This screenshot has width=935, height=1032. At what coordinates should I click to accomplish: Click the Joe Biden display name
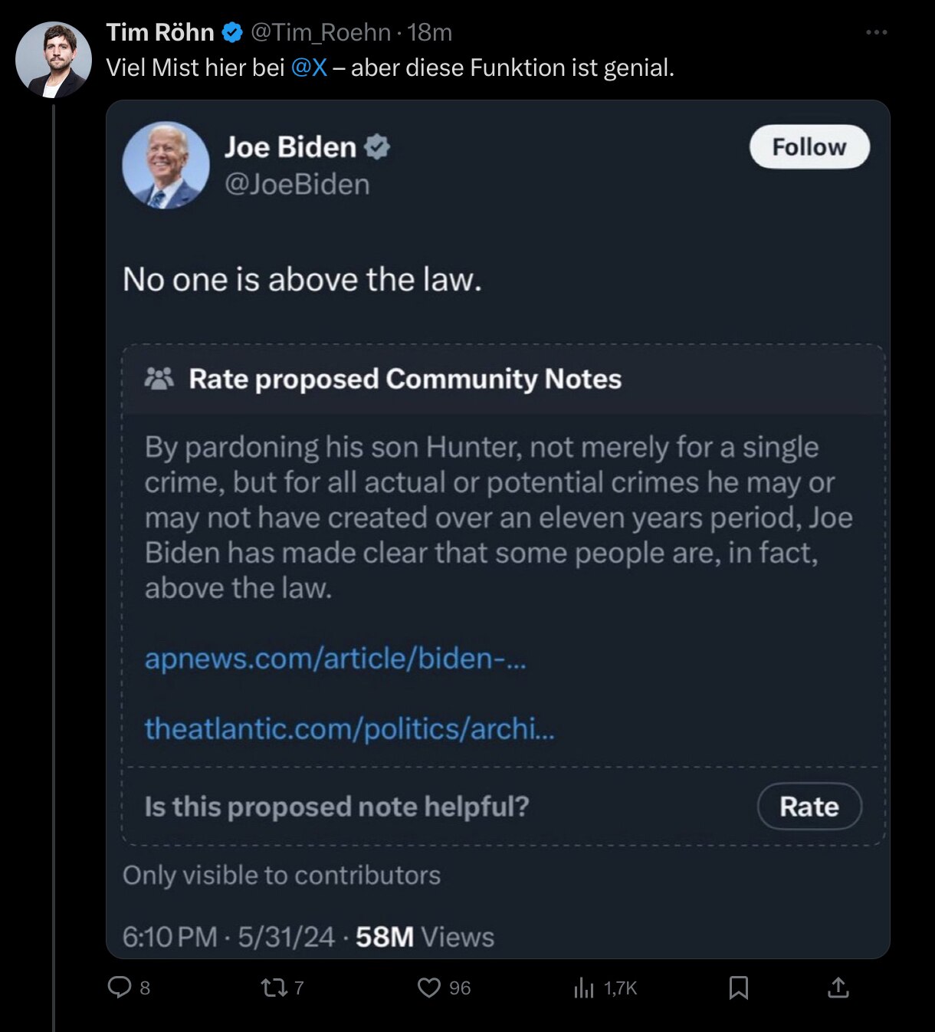290,146
